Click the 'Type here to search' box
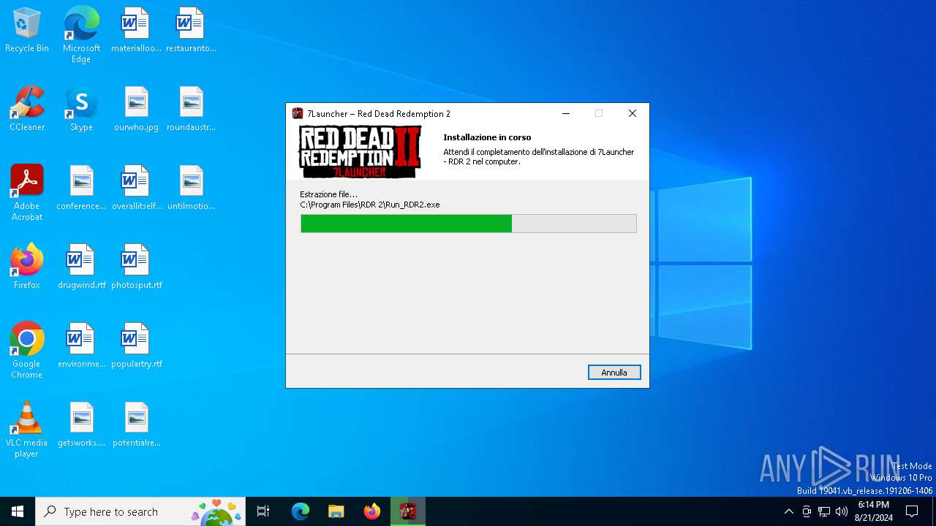Screen dimensions: 936x526 [x=140, y=511]
